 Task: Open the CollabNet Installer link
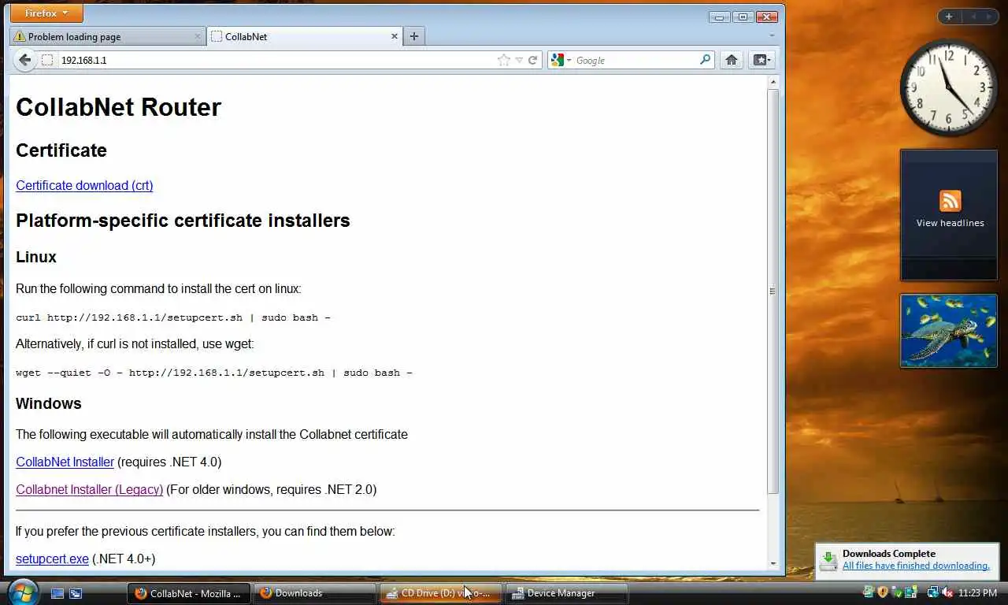click(x=65, y=462)
